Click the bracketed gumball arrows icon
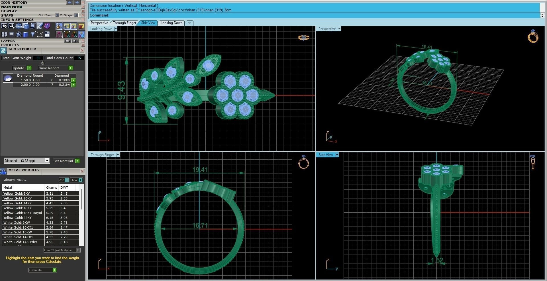 [67, 34]
